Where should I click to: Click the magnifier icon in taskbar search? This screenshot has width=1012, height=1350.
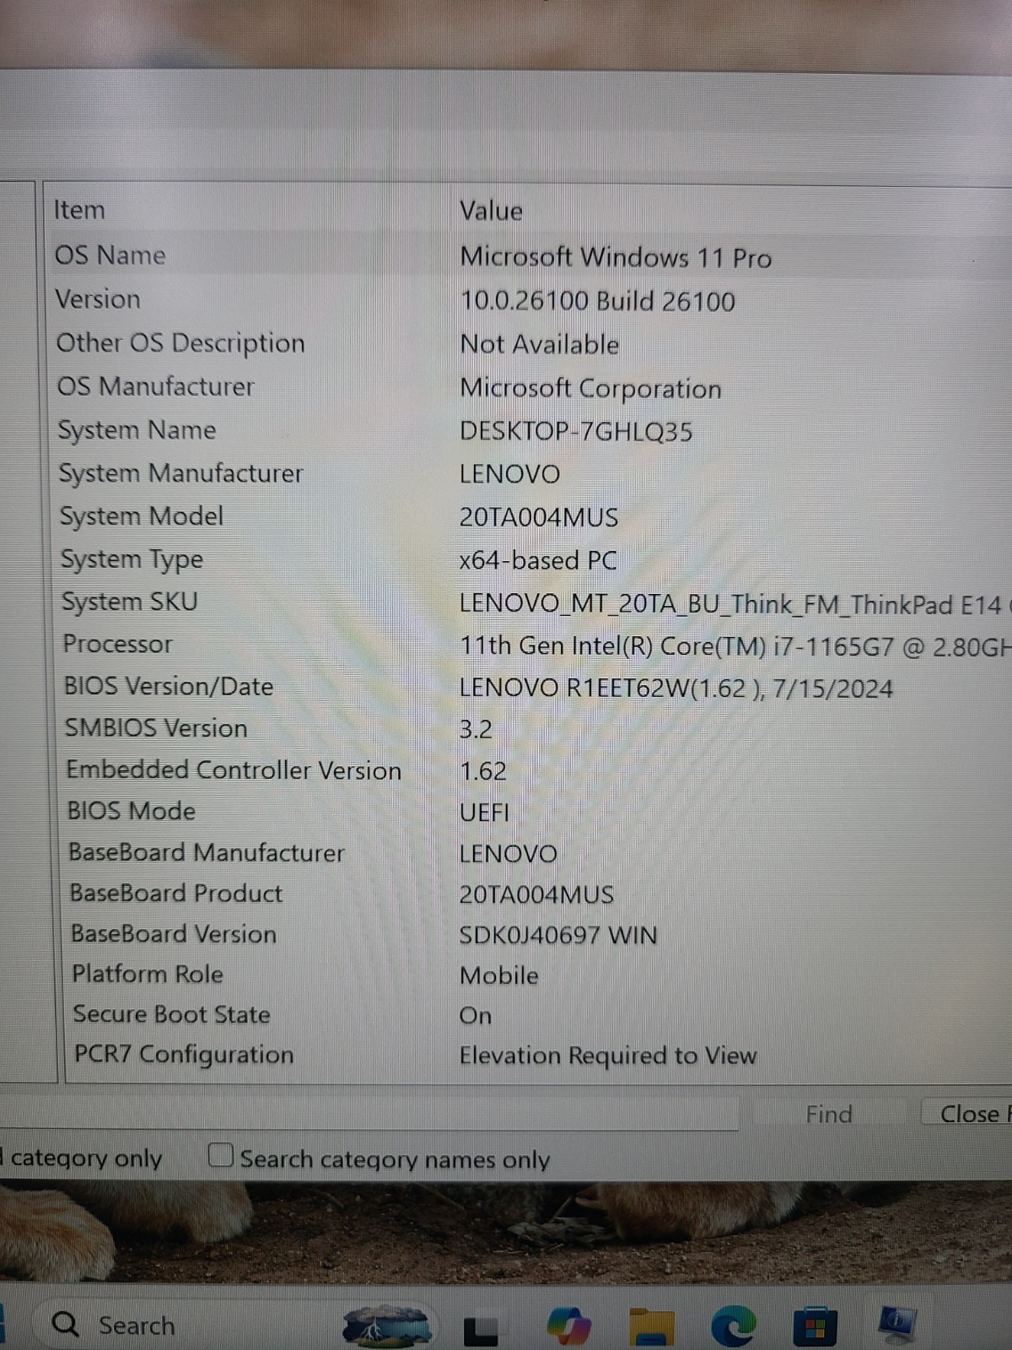coord(66,1324)
